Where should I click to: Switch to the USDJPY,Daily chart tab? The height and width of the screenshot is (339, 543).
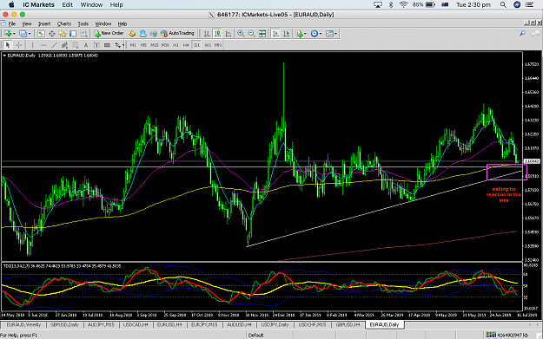[275, 325]
